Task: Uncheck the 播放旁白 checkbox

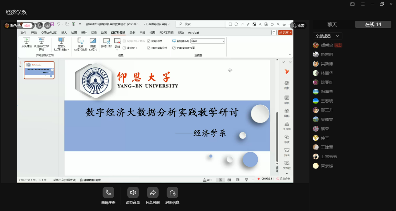Action: 124,48
